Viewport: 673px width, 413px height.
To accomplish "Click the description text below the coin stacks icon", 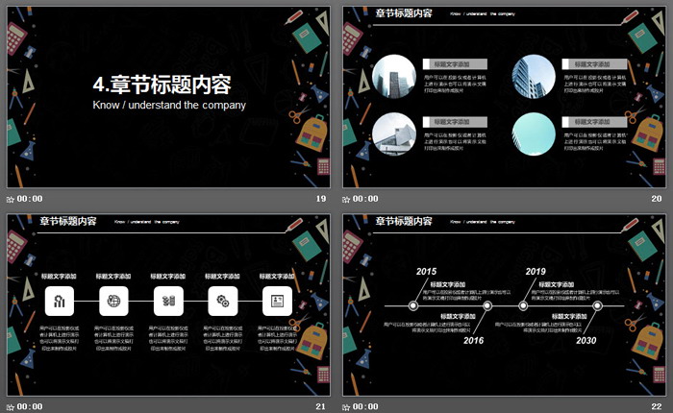I will pos(168,338).
